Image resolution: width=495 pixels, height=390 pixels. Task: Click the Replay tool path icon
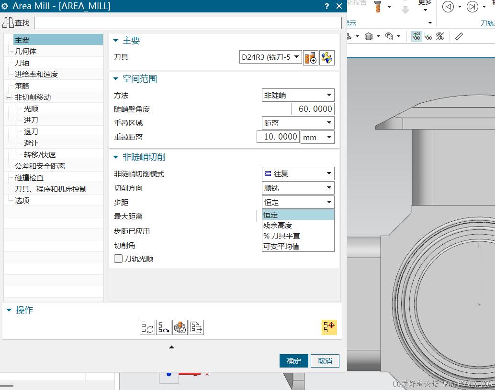(x=164, y=327)
